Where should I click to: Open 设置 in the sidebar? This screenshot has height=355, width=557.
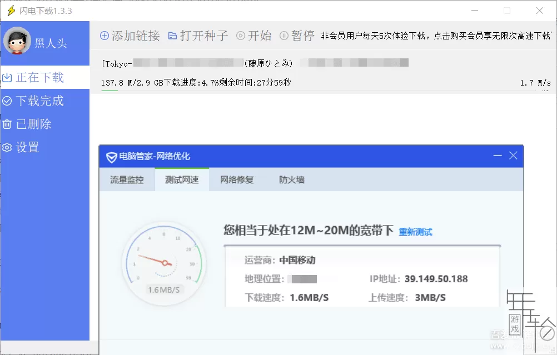pos(45,147)
